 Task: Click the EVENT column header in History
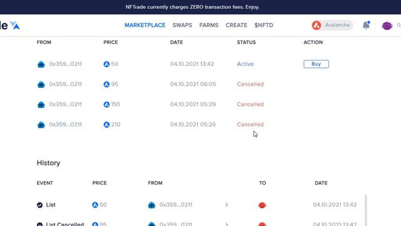point(44,183)
